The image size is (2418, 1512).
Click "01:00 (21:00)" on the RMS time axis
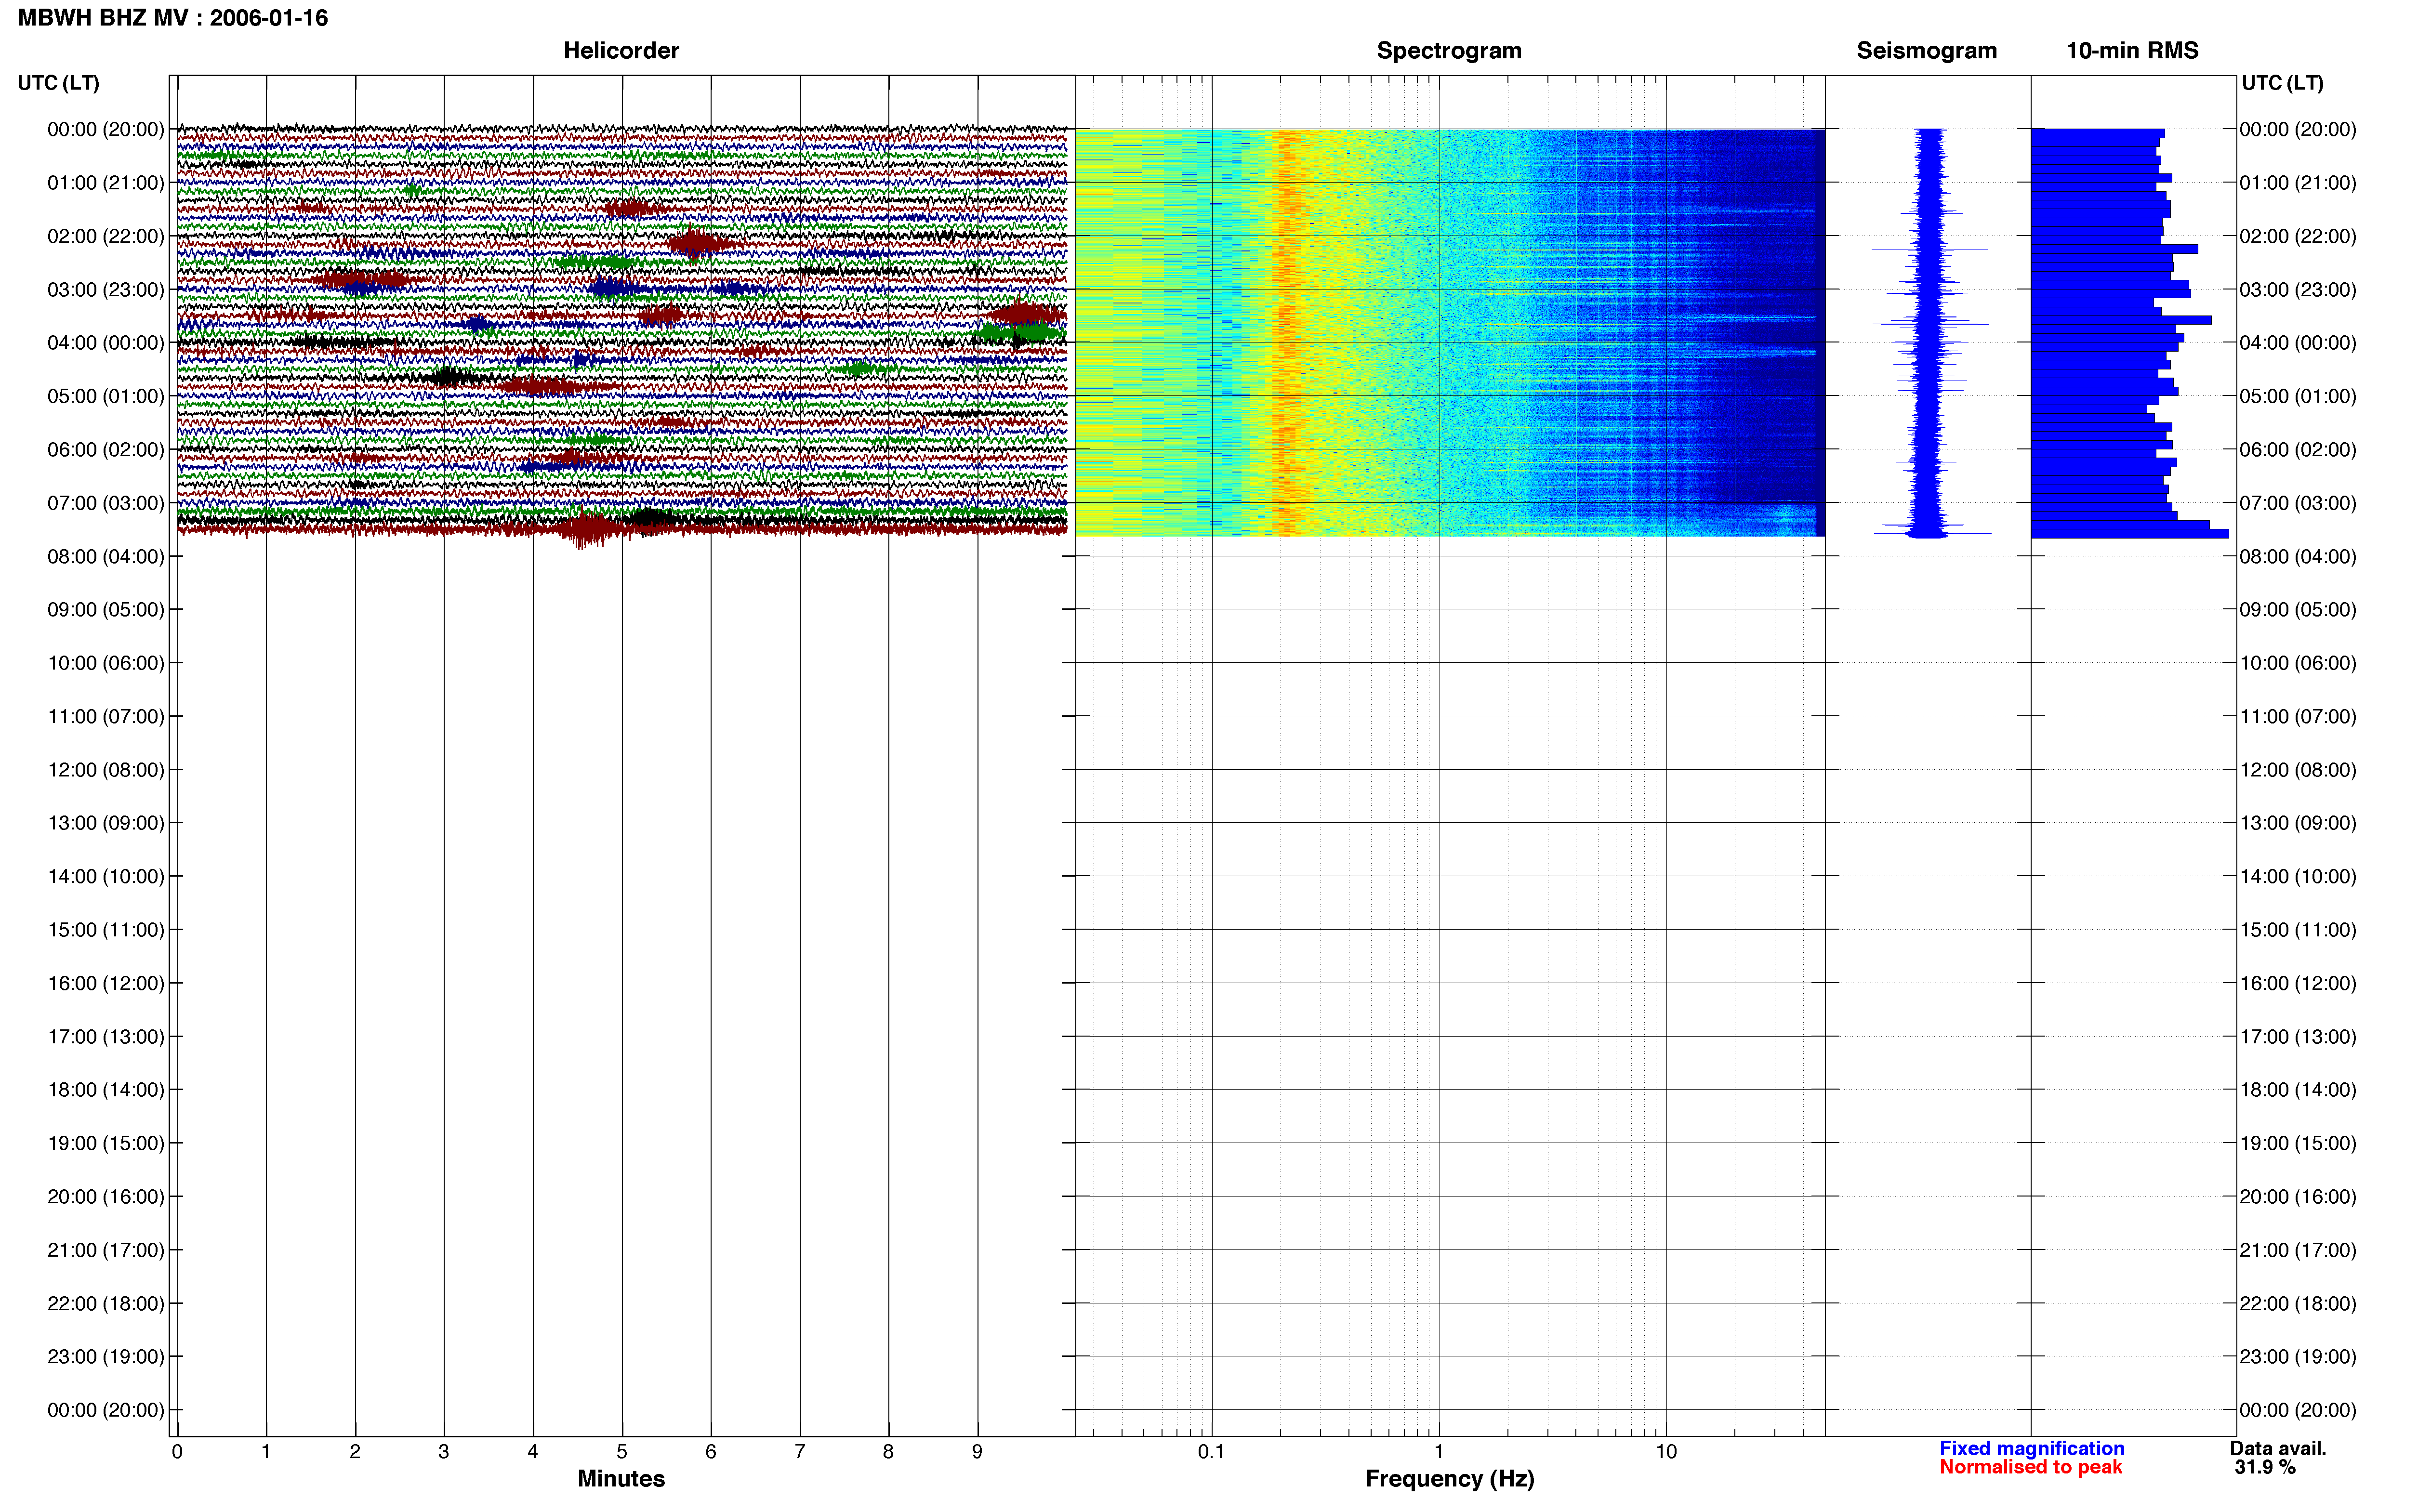point(2297,183)
